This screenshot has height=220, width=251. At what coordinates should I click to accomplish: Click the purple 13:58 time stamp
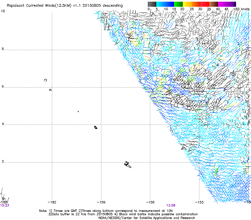click(171, 205)
